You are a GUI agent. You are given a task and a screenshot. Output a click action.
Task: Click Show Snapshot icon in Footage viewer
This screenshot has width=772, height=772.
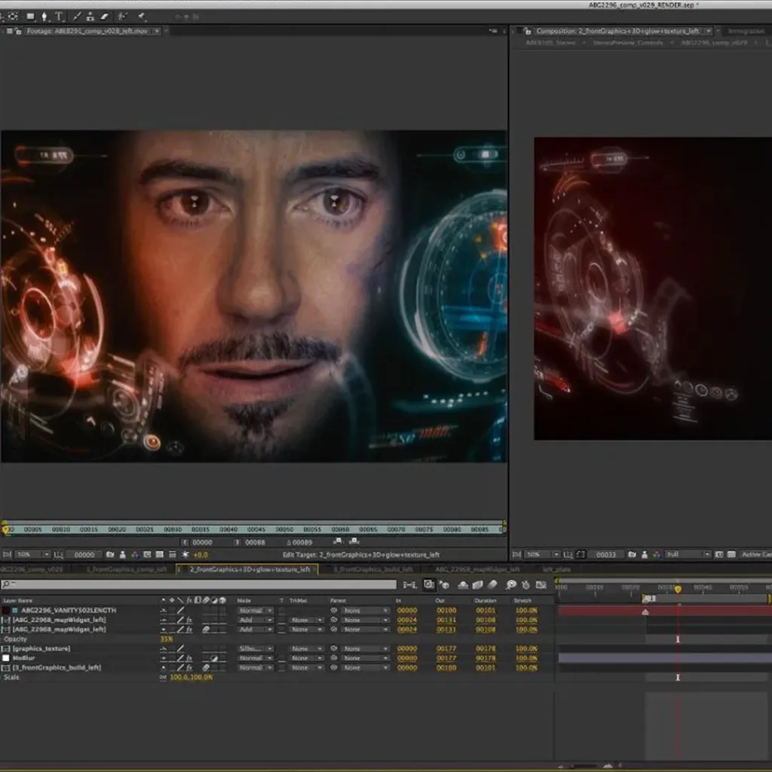coord(123,554)
